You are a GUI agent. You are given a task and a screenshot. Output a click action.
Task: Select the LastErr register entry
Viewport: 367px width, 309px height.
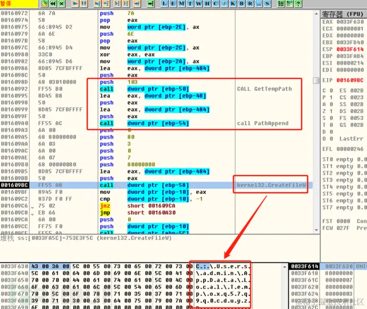(352, 139)
